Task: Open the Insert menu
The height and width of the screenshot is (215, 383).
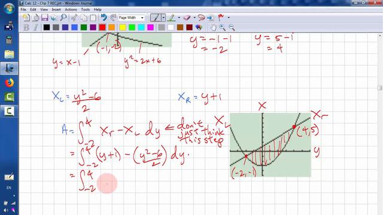Action: pos(56,10)
